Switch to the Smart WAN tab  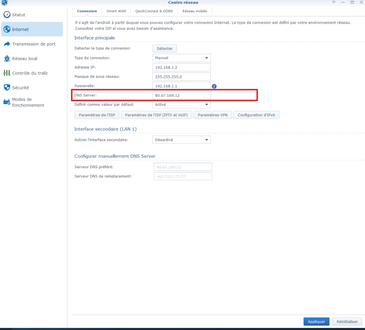click(116, 11)
